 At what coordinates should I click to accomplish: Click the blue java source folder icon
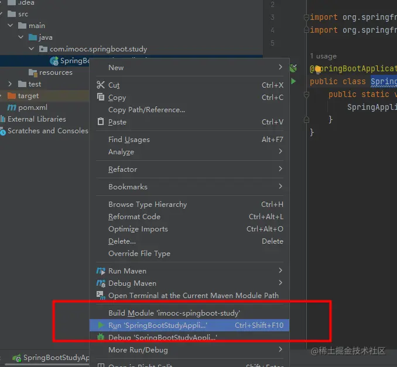(x=33, y=37)
